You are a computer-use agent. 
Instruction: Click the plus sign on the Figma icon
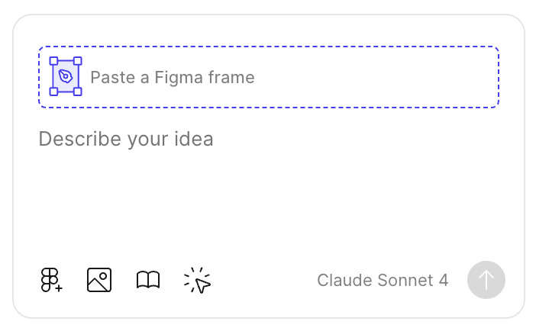tap(59, 288)
